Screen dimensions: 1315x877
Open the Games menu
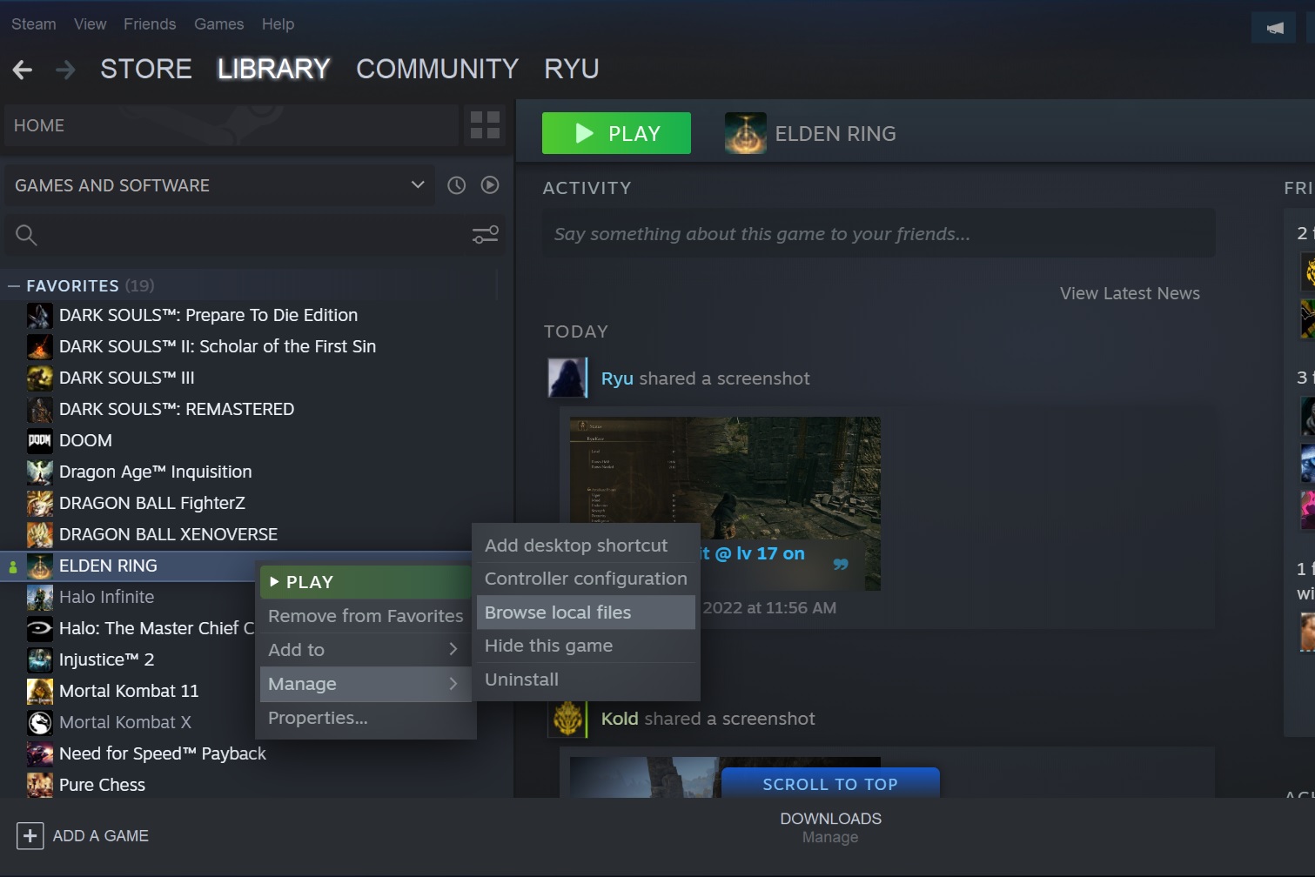(x=219, y=24)
